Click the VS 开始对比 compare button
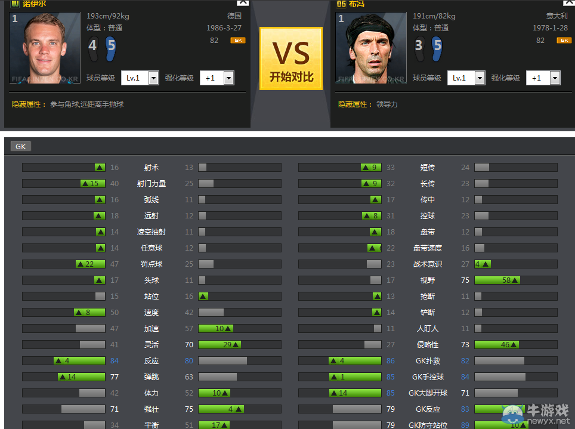 coord(291,58)
